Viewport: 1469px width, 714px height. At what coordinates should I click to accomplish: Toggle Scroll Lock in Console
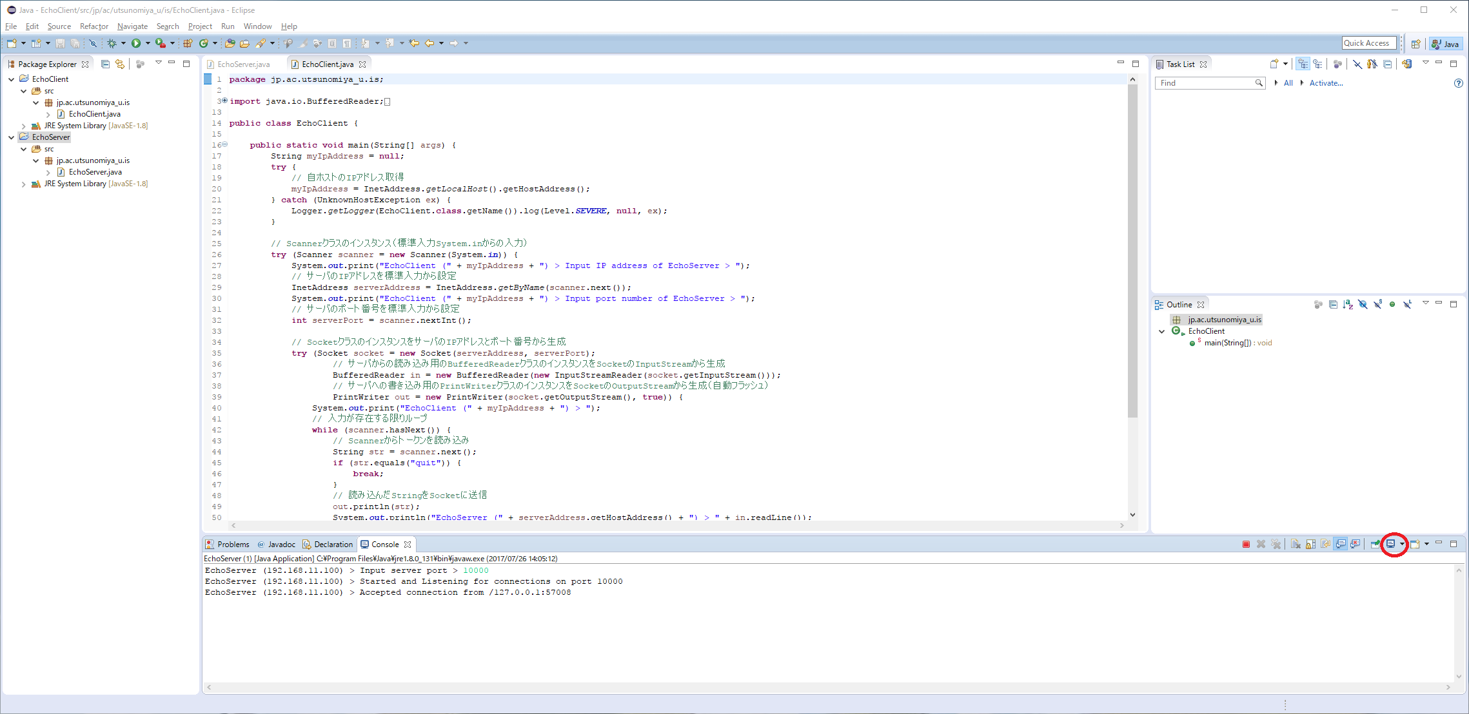point(1311,544)
